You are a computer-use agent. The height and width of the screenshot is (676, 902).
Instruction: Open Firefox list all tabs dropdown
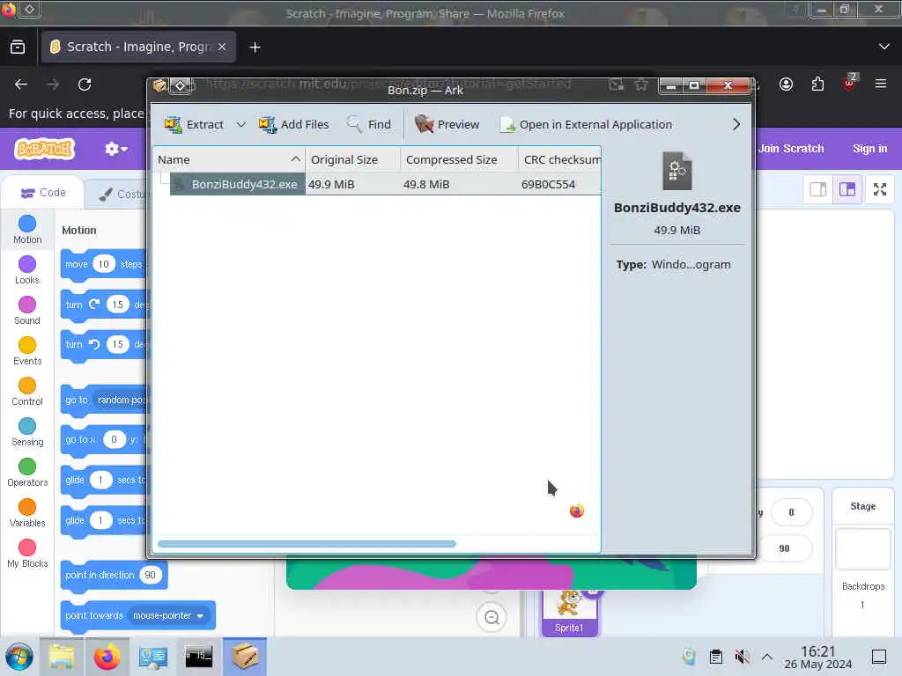pos(884,48)
